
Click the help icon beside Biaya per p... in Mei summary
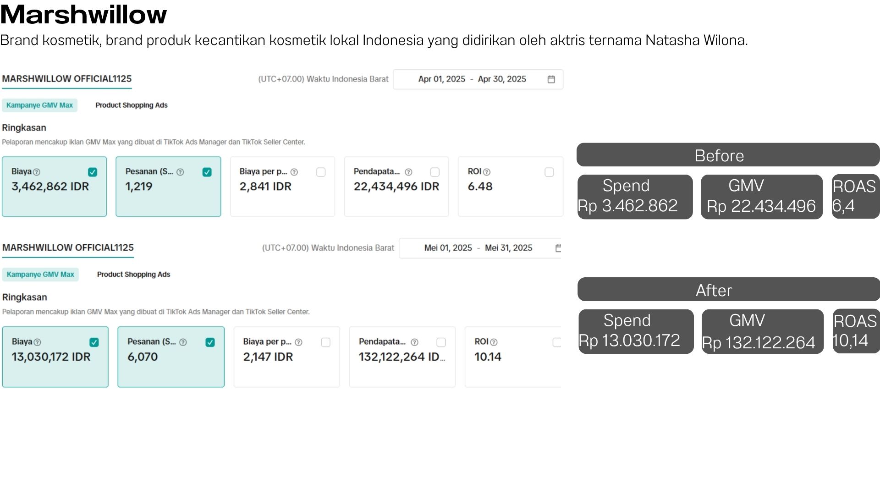[298, 342]
